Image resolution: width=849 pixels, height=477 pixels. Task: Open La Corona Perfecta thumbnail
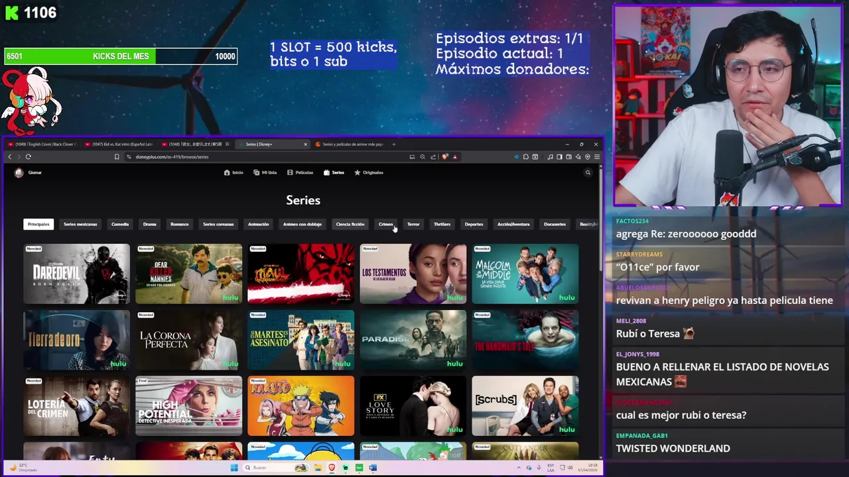click(x=189, y=340)
